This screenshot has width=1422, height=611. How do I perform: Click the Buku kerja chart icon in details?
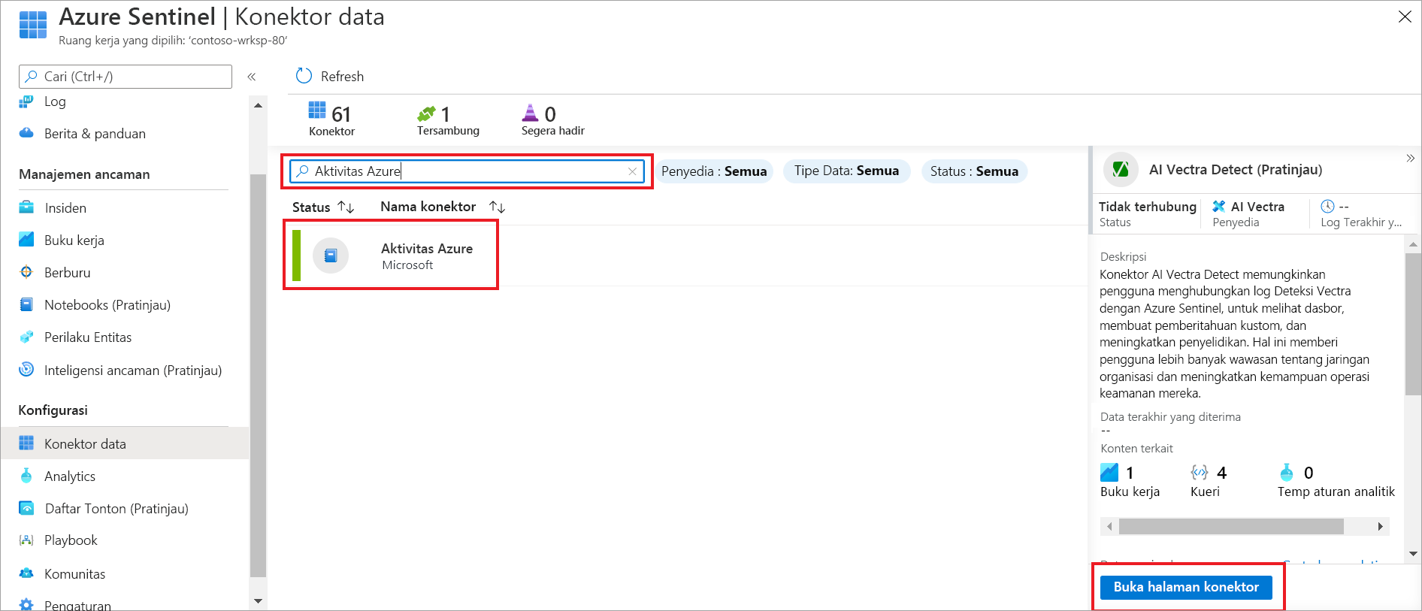[x=1109, y=472]
